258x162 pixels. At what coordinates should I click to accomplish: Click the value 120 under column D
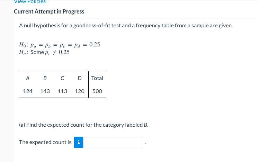(x=80, y=91)
